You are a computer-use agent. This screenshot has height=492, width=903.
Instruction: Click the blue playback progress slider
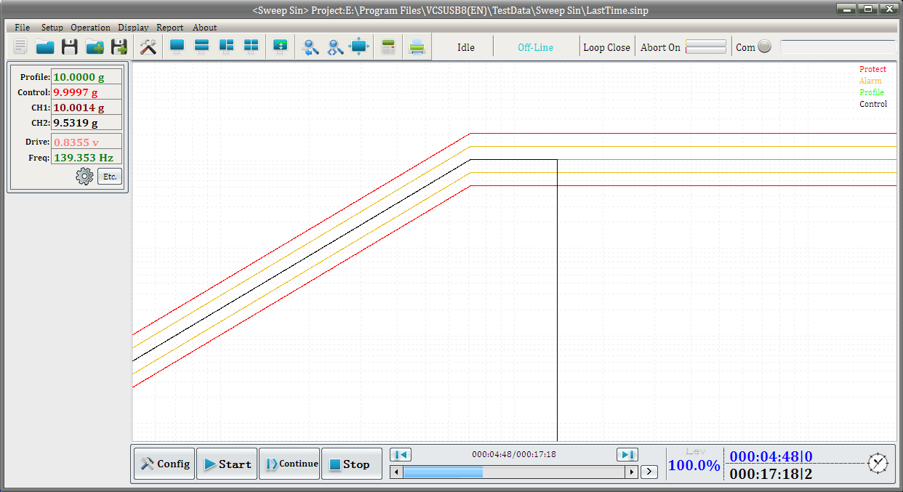pyautogui.click(x=443, y=472)
